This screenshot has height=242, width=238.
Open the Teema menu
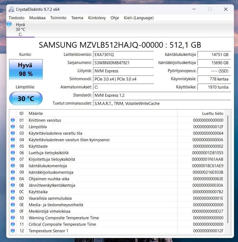(77, 18)
